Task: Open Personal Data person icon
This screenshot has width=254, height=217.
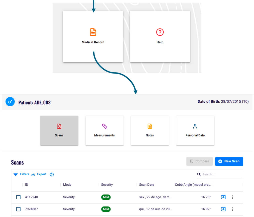Action: (195, 126)
